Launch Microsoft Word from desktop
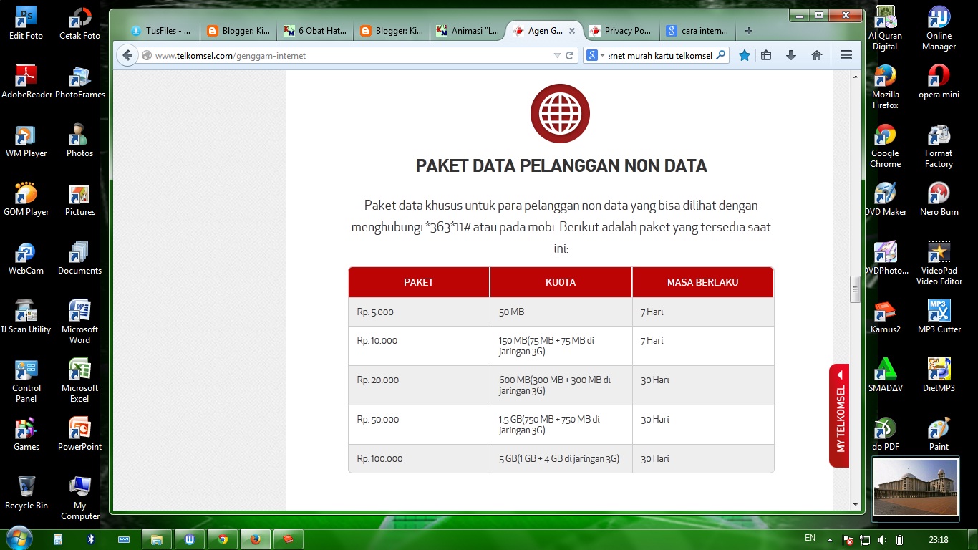This screenshot has height=550, width=978. [x=80, y=321]
